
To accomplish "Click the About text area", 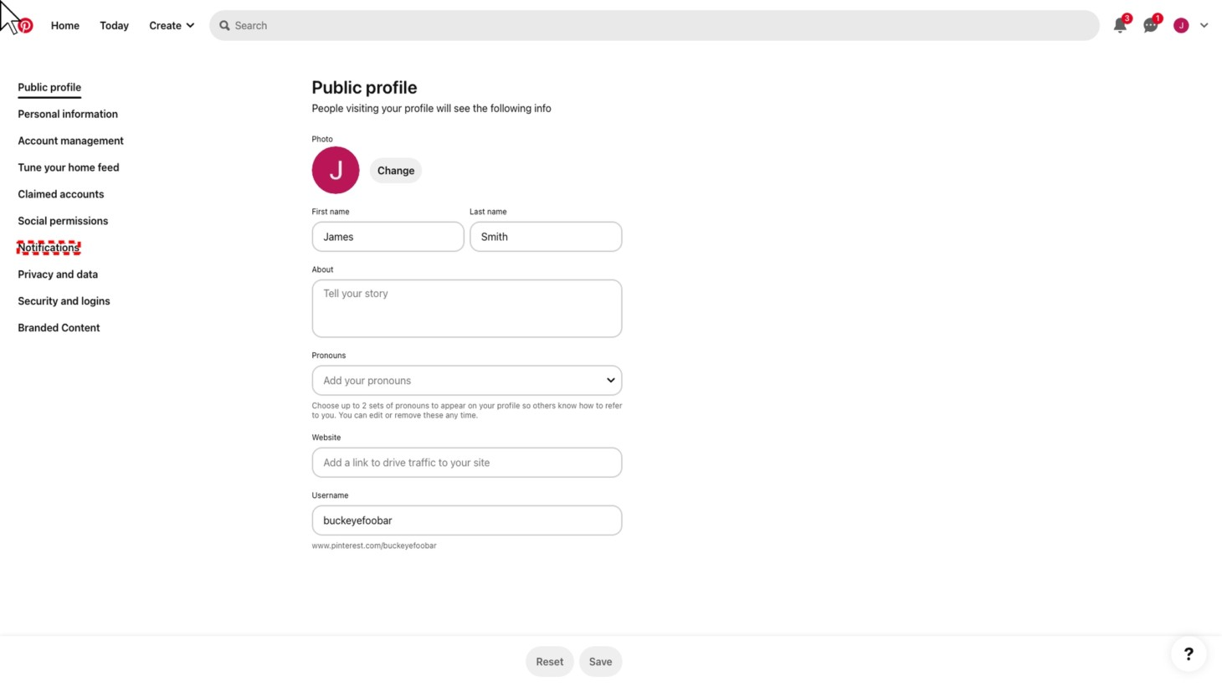I will coord(467,309).
